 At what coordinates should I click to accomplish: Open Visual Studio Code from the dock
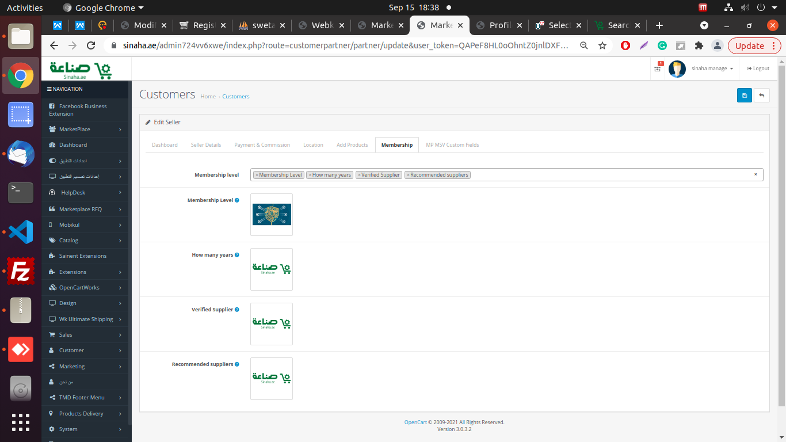click(x=21, y=232)
